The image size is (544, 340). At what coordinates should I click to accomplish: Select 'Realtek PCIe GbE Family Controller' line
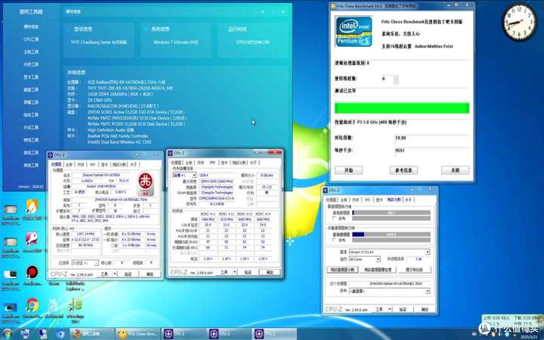tap(117, 136)
